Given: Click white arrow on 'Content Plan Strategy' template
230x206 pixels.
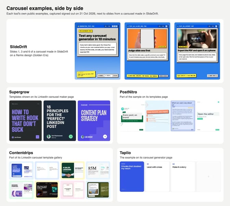Looking at the screenshot, I should pos(105,137).
